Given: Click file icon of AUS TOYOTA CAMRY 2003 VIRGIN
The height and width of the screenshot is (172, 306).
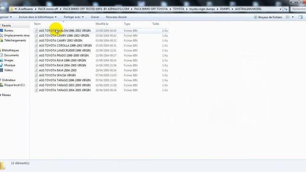Looking at the screenshot, I should pyautogui.click(x=36, y=41).
